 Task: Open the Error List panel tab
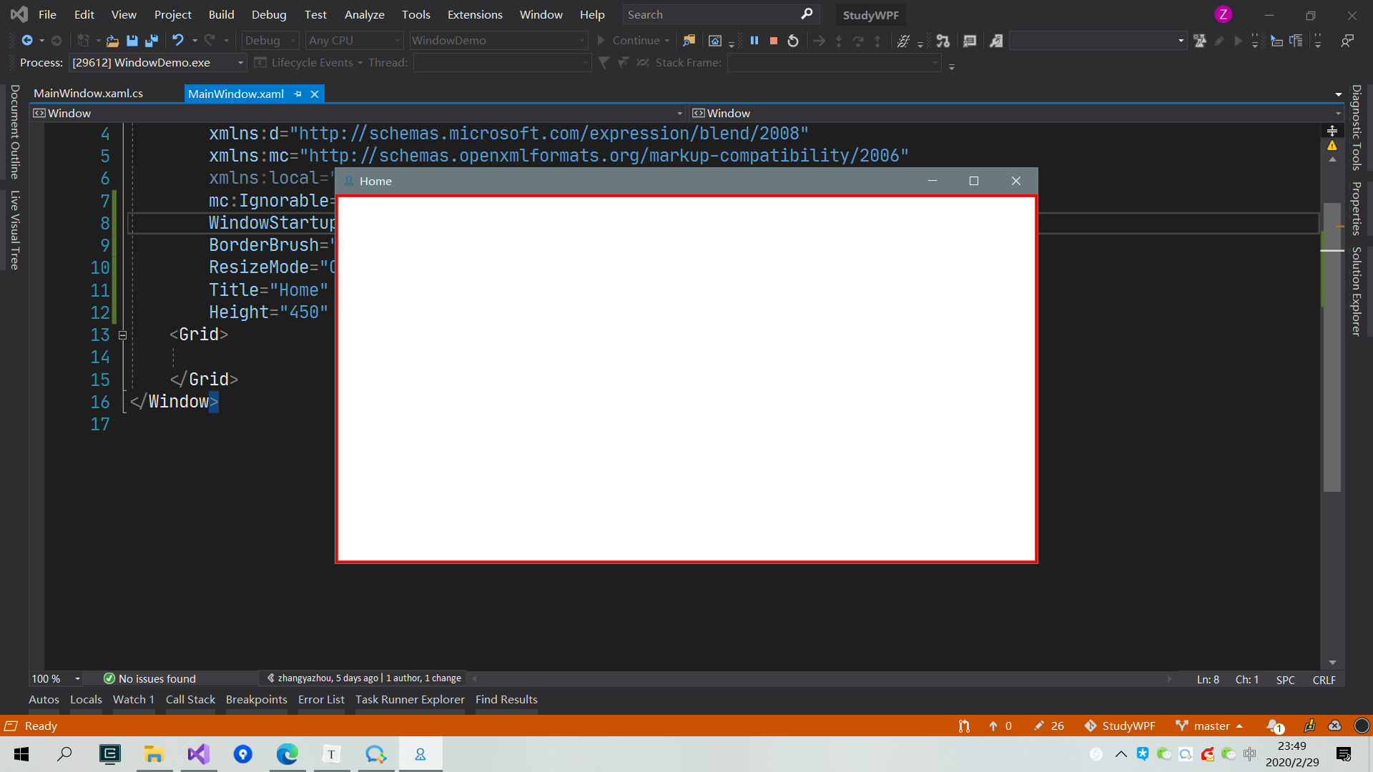pos(321,699)
